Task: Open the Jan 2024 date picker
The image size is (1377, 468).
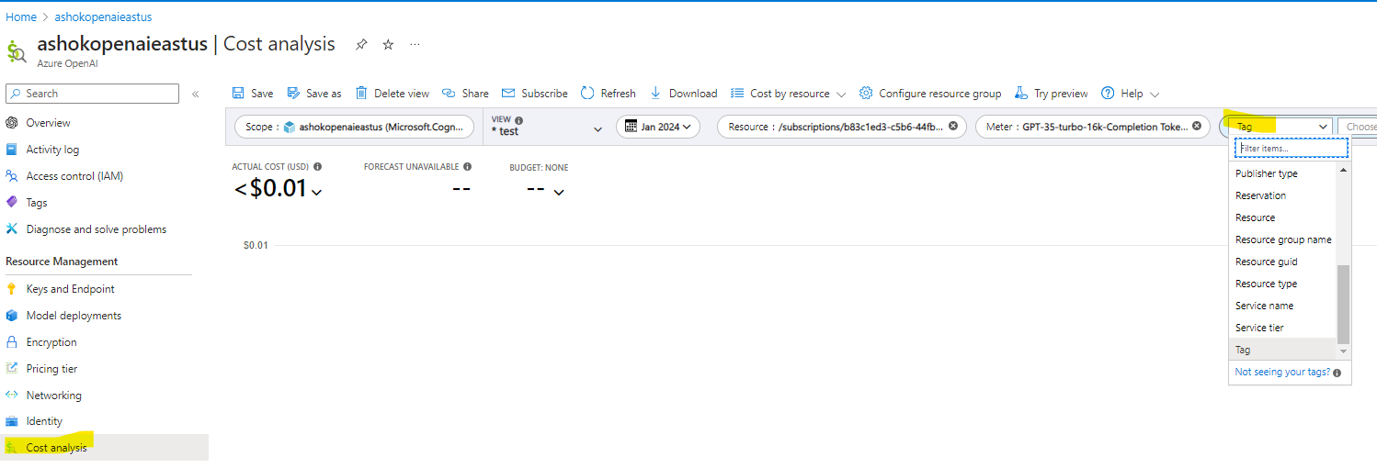Action: pos(658,127)
